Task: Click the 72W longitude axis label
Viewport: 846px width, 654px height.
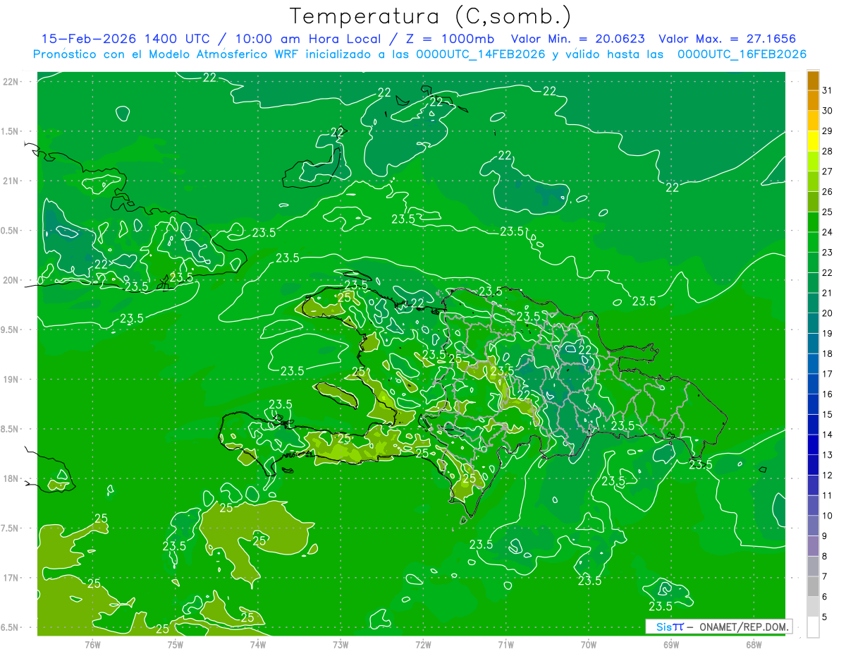Action: [423, 645]
